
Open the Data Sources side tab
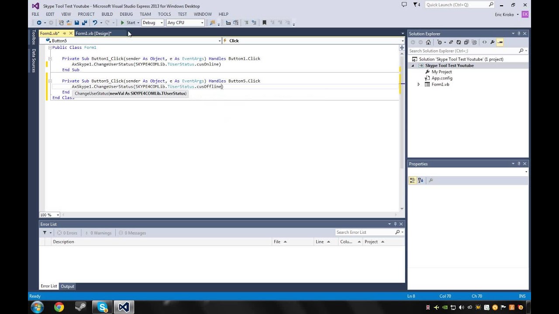coord(34,60)
